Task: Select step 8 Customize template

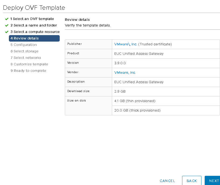Action: (x=29, y=64)
